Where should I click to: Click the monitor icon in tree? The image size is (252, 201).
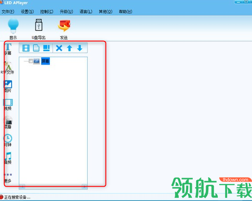click(x=37, y=61)
